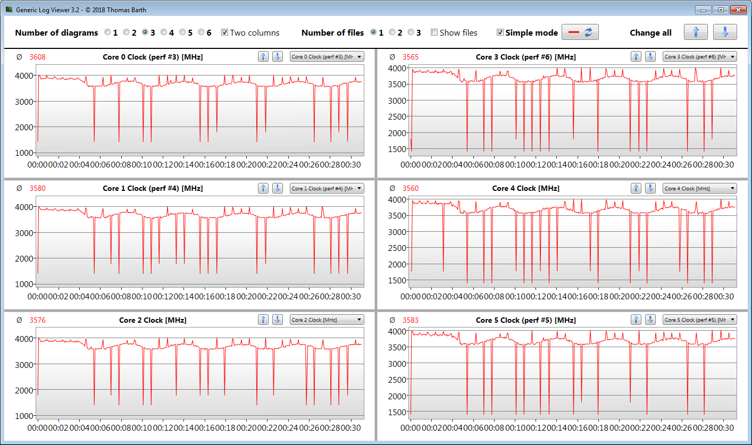752x445 pixels.
Task: Click the down arrow in Core 4 Clock panel
Action: pyautogui.click(x=650, y=188)
